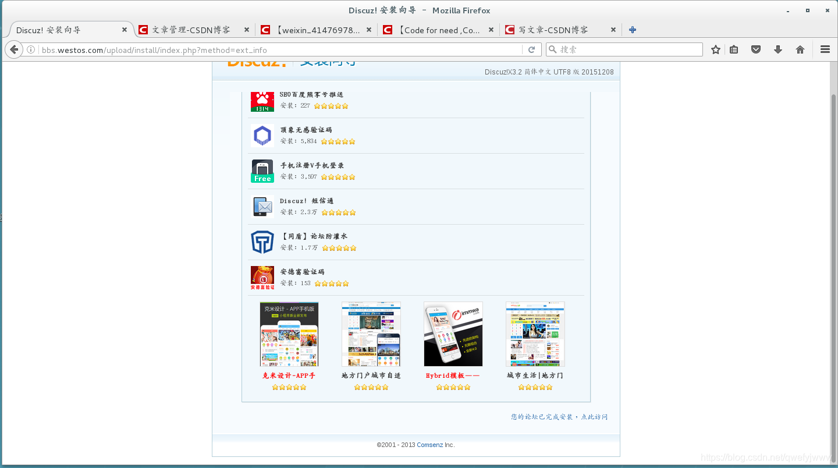Open the bookmarks list icon
Screen dimensions: 838x468
[x=734, y=49]
